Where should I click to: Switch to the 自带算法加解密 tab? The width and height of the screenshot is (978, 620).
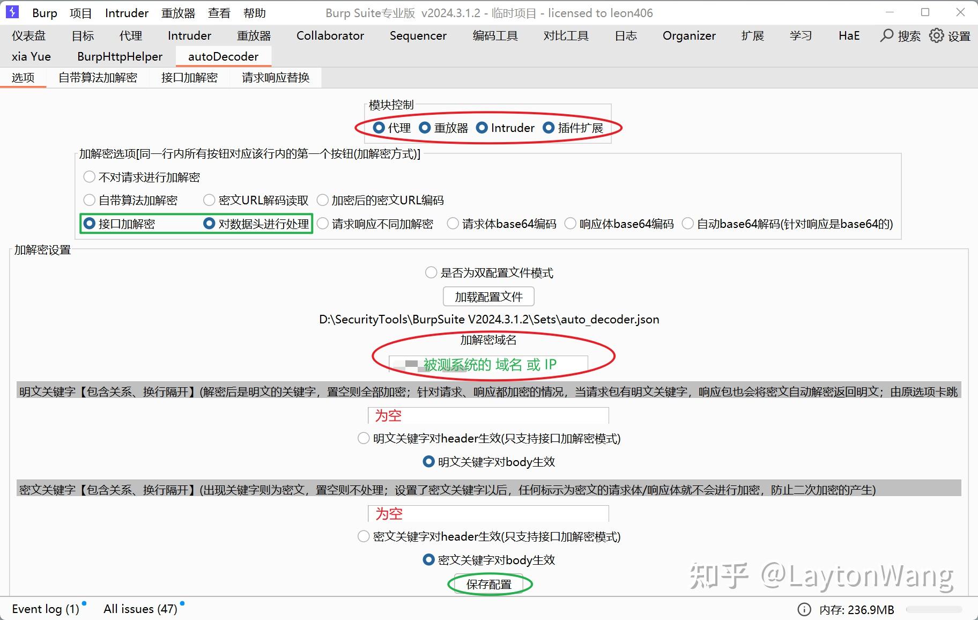pyautogui.click(x=98, y=77)
